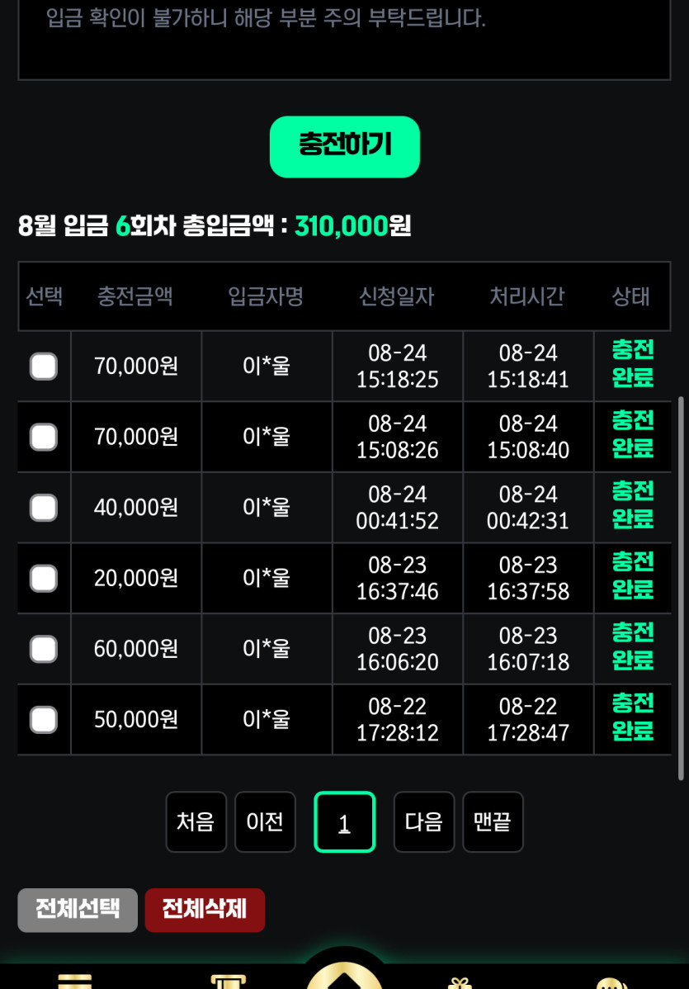
Task: Click the 이전 pagination button
Action: 265,821
